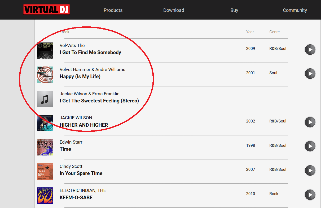Play "HIGHER AND HIGHER" by Jackie Wilson
The height and width of the screenshot is (208, 321).
coord(310,122)
